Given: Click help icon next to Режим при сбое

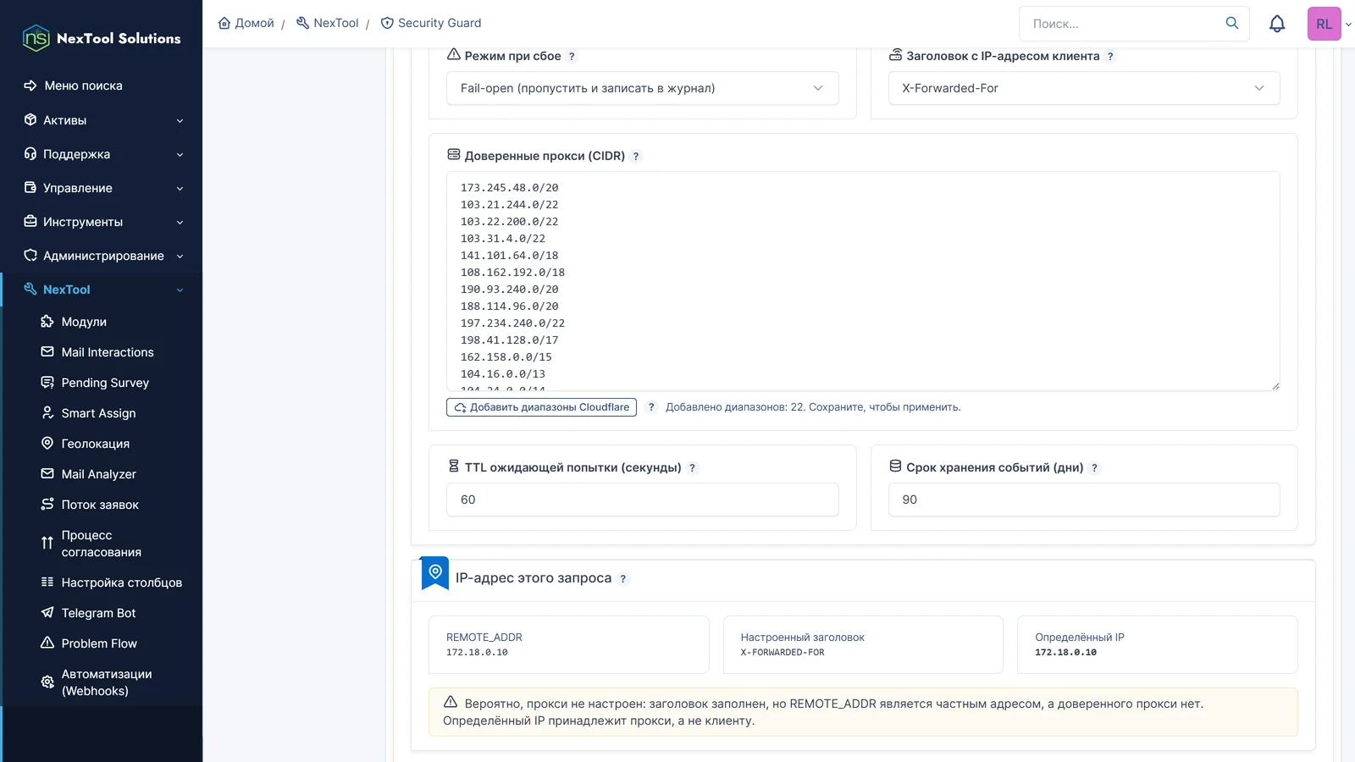Looking at the screenshot, I should (572, 57).
